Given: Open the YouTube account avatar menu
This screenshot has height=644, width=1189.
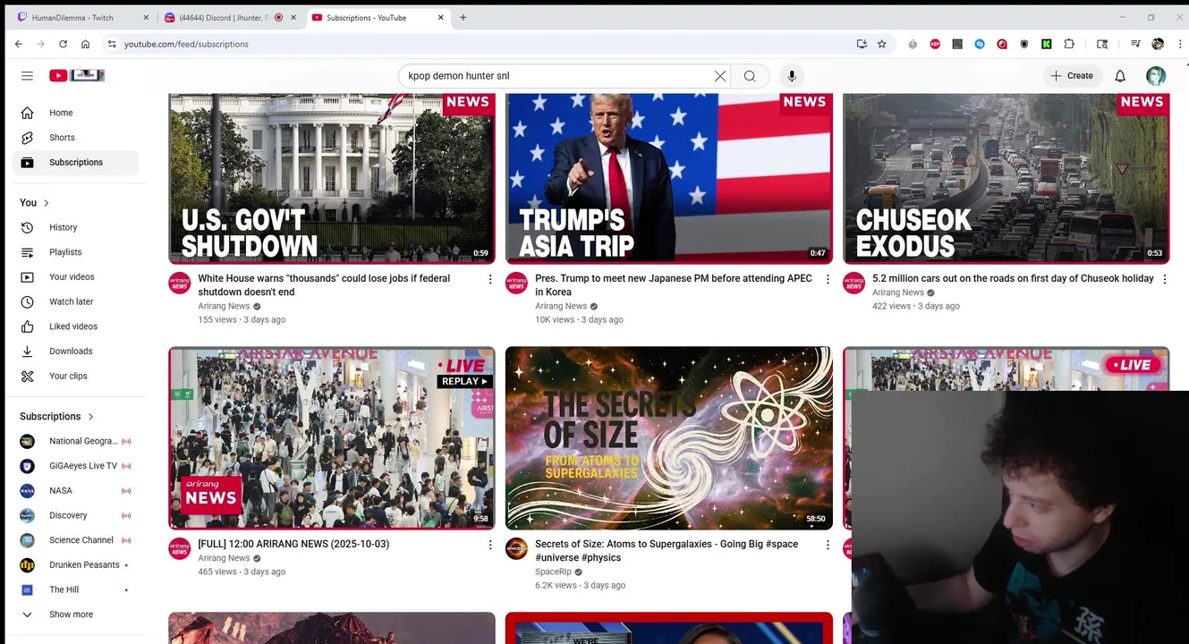Looking at the screenshot, I should point(1156,76).
